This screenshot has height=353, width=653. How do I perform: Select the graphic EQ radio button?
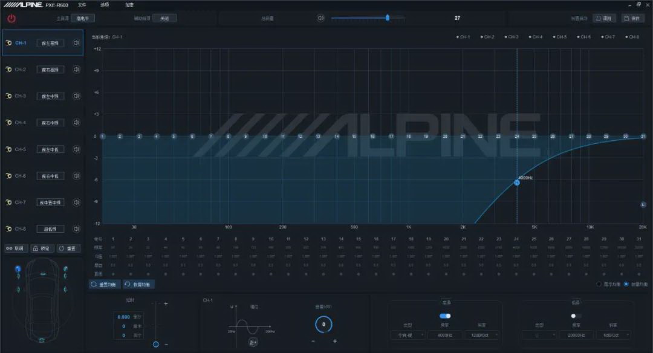599,284
